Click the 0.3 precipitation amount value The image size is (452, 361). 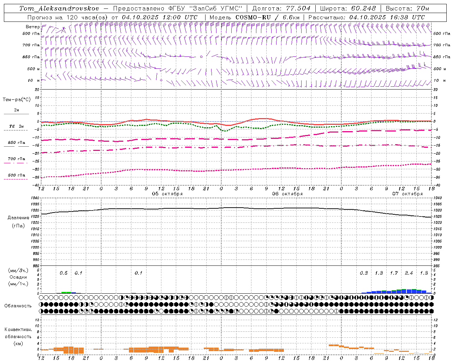(364, 273)
